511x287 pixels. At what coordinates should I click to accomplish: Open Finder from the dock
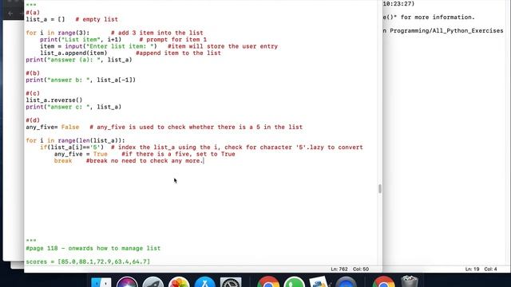101,282
